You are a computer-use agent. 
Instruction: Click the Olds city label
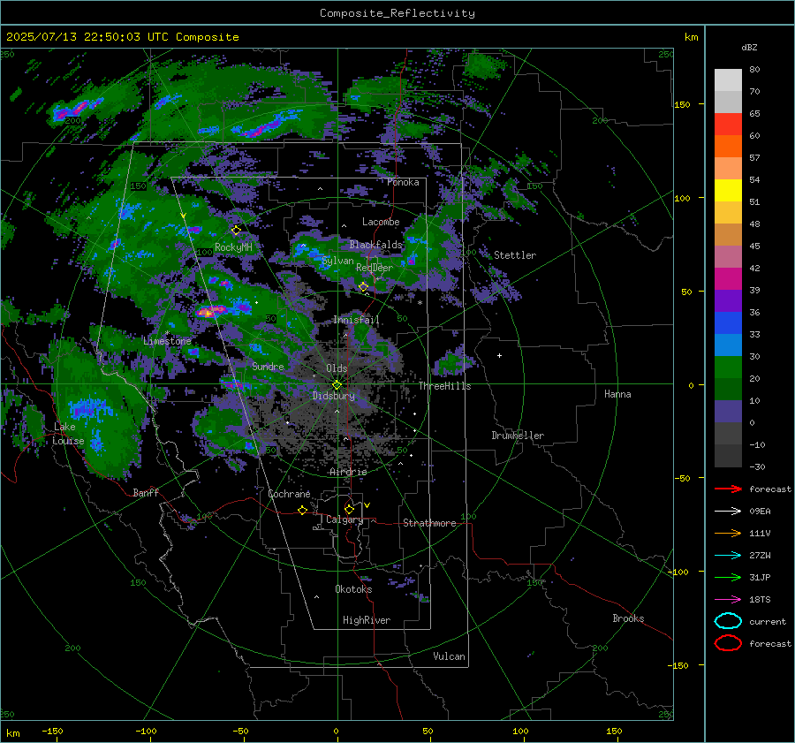[x=337, y=368]
